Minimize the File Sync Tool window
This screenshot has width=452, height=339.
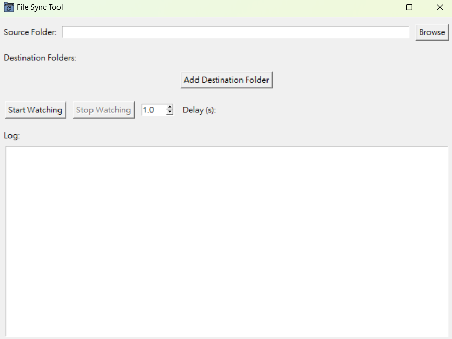379,7
